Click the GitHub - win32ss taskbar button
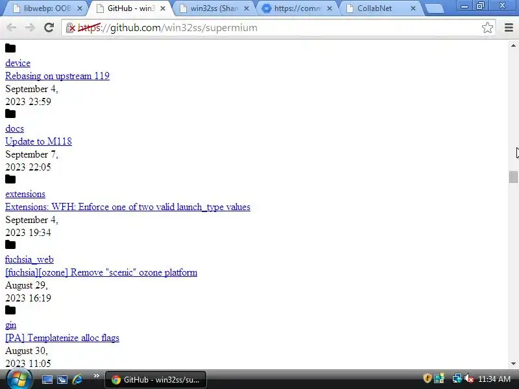 [x=156, y=379]
